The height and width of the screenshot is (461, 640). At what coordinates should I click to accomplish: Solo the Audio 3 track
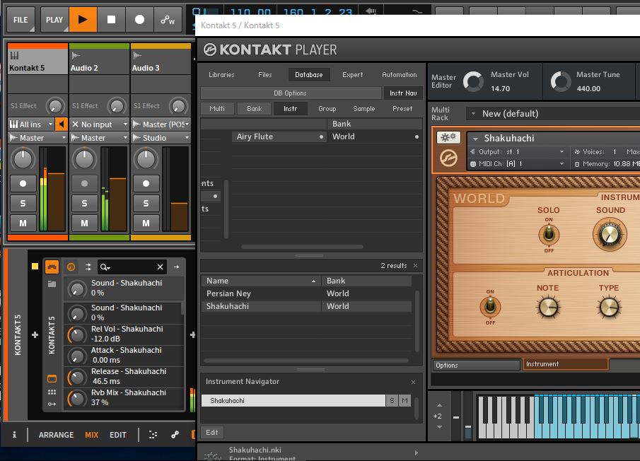coord(146,203)
